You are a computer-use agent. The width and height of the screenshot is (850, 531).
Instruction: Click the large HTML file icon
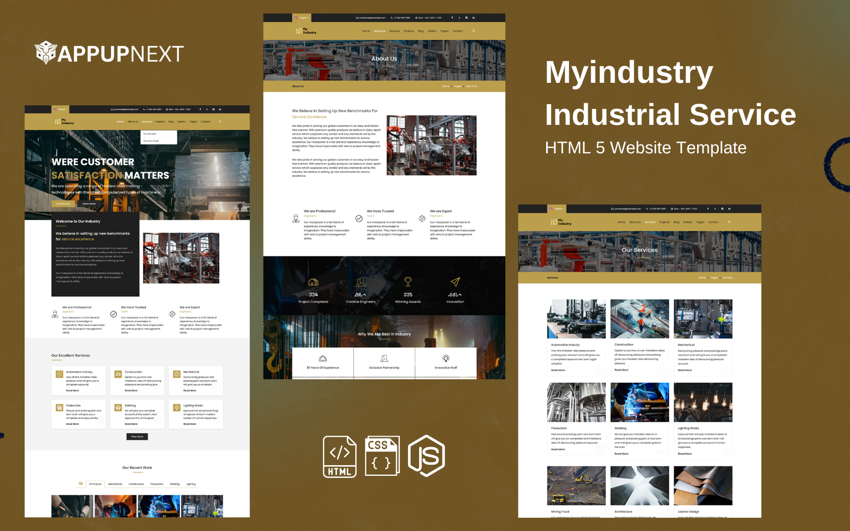click(x=339, y=457)
